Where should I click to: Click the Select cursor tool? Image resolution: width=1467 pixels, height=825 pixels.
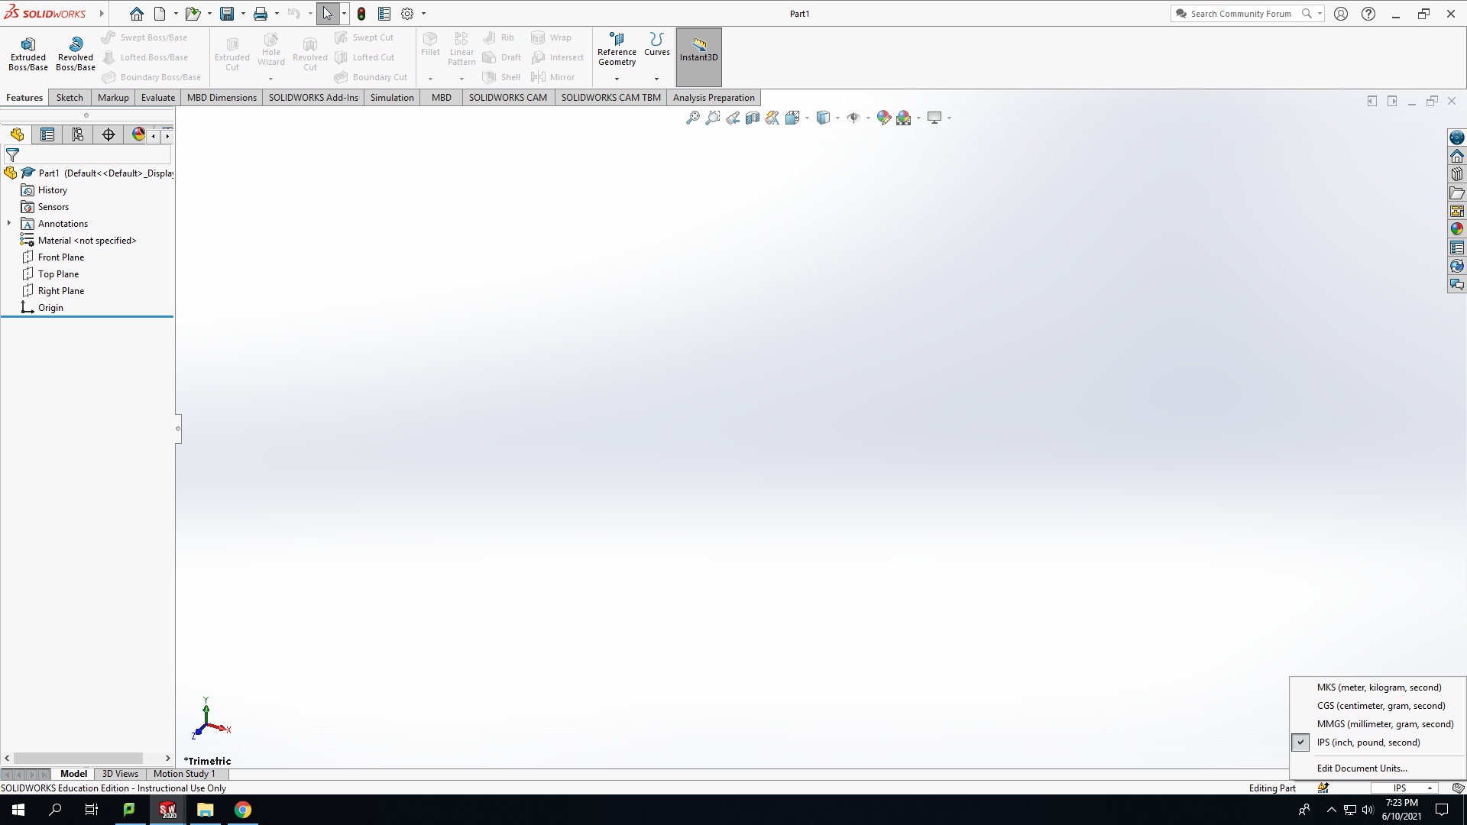327,14
